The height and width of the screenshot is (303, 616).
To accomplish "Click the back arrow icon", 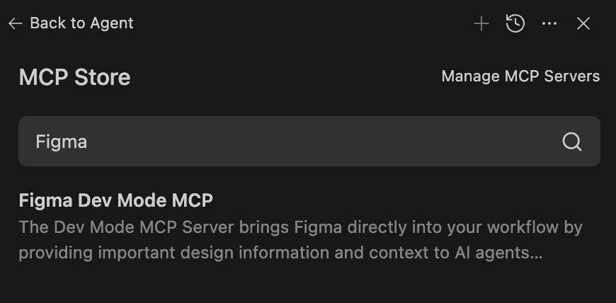I will (x=16, y=23).
